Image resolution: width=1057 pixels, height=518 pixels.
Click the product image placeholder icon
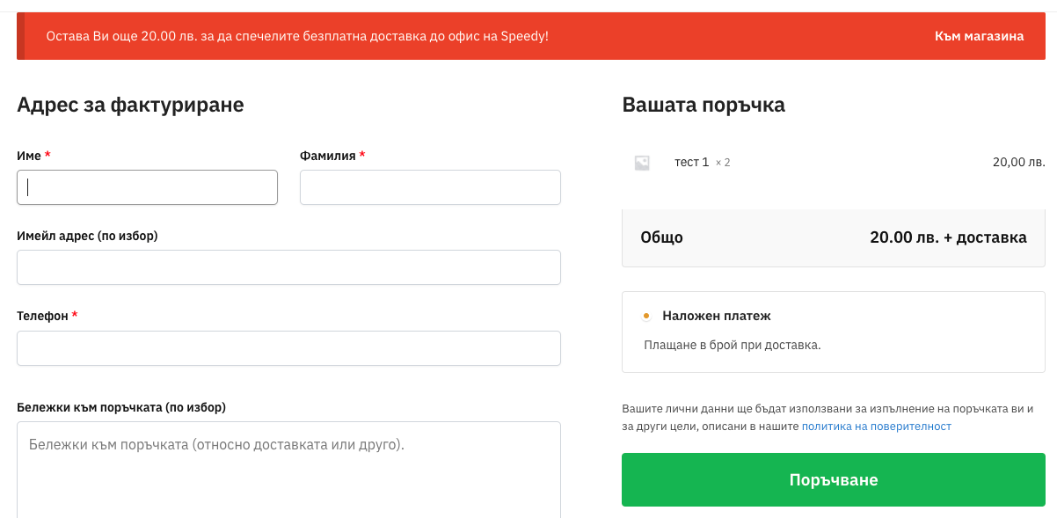point(642,163)
